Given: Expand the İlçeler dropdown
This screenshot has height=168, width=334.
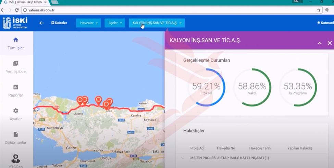Looking at the screenshot, I should [115, 23].
